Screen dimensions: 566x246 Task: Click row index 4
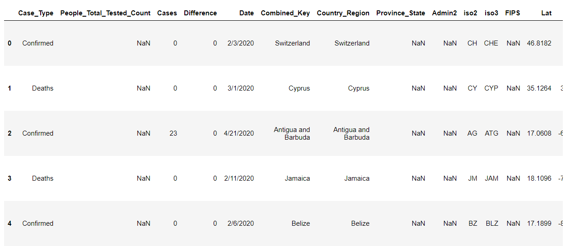point(10,223)
